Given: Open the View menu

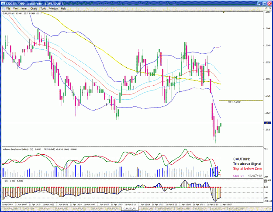Looking at the screenshot, I should [x=16, y=9].
